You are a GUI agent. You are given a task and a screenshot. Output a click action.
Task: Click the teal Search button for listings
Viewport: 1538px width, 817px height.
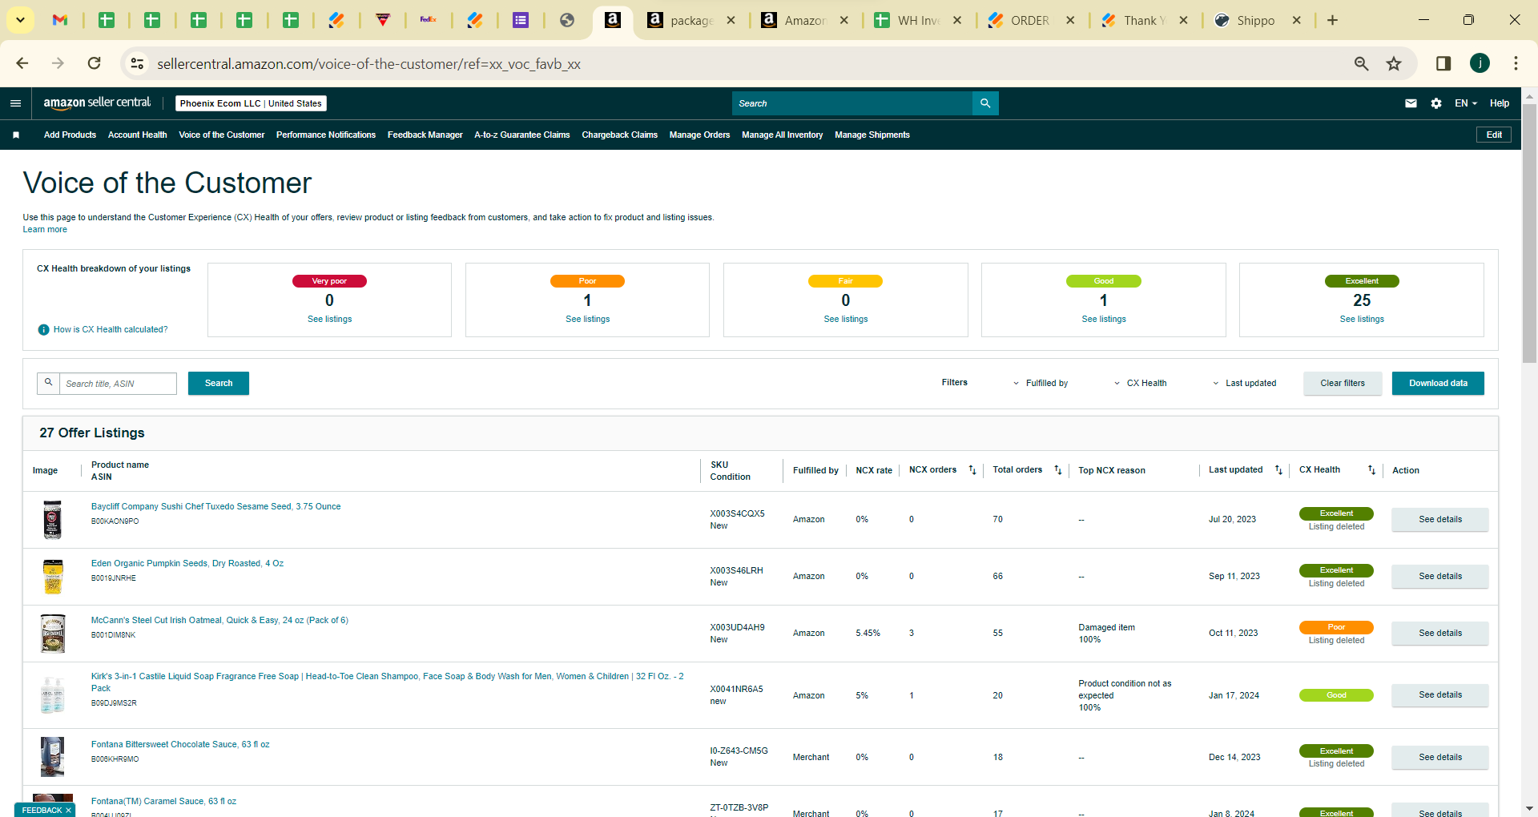pyautogui.click(x=219, y=384)
